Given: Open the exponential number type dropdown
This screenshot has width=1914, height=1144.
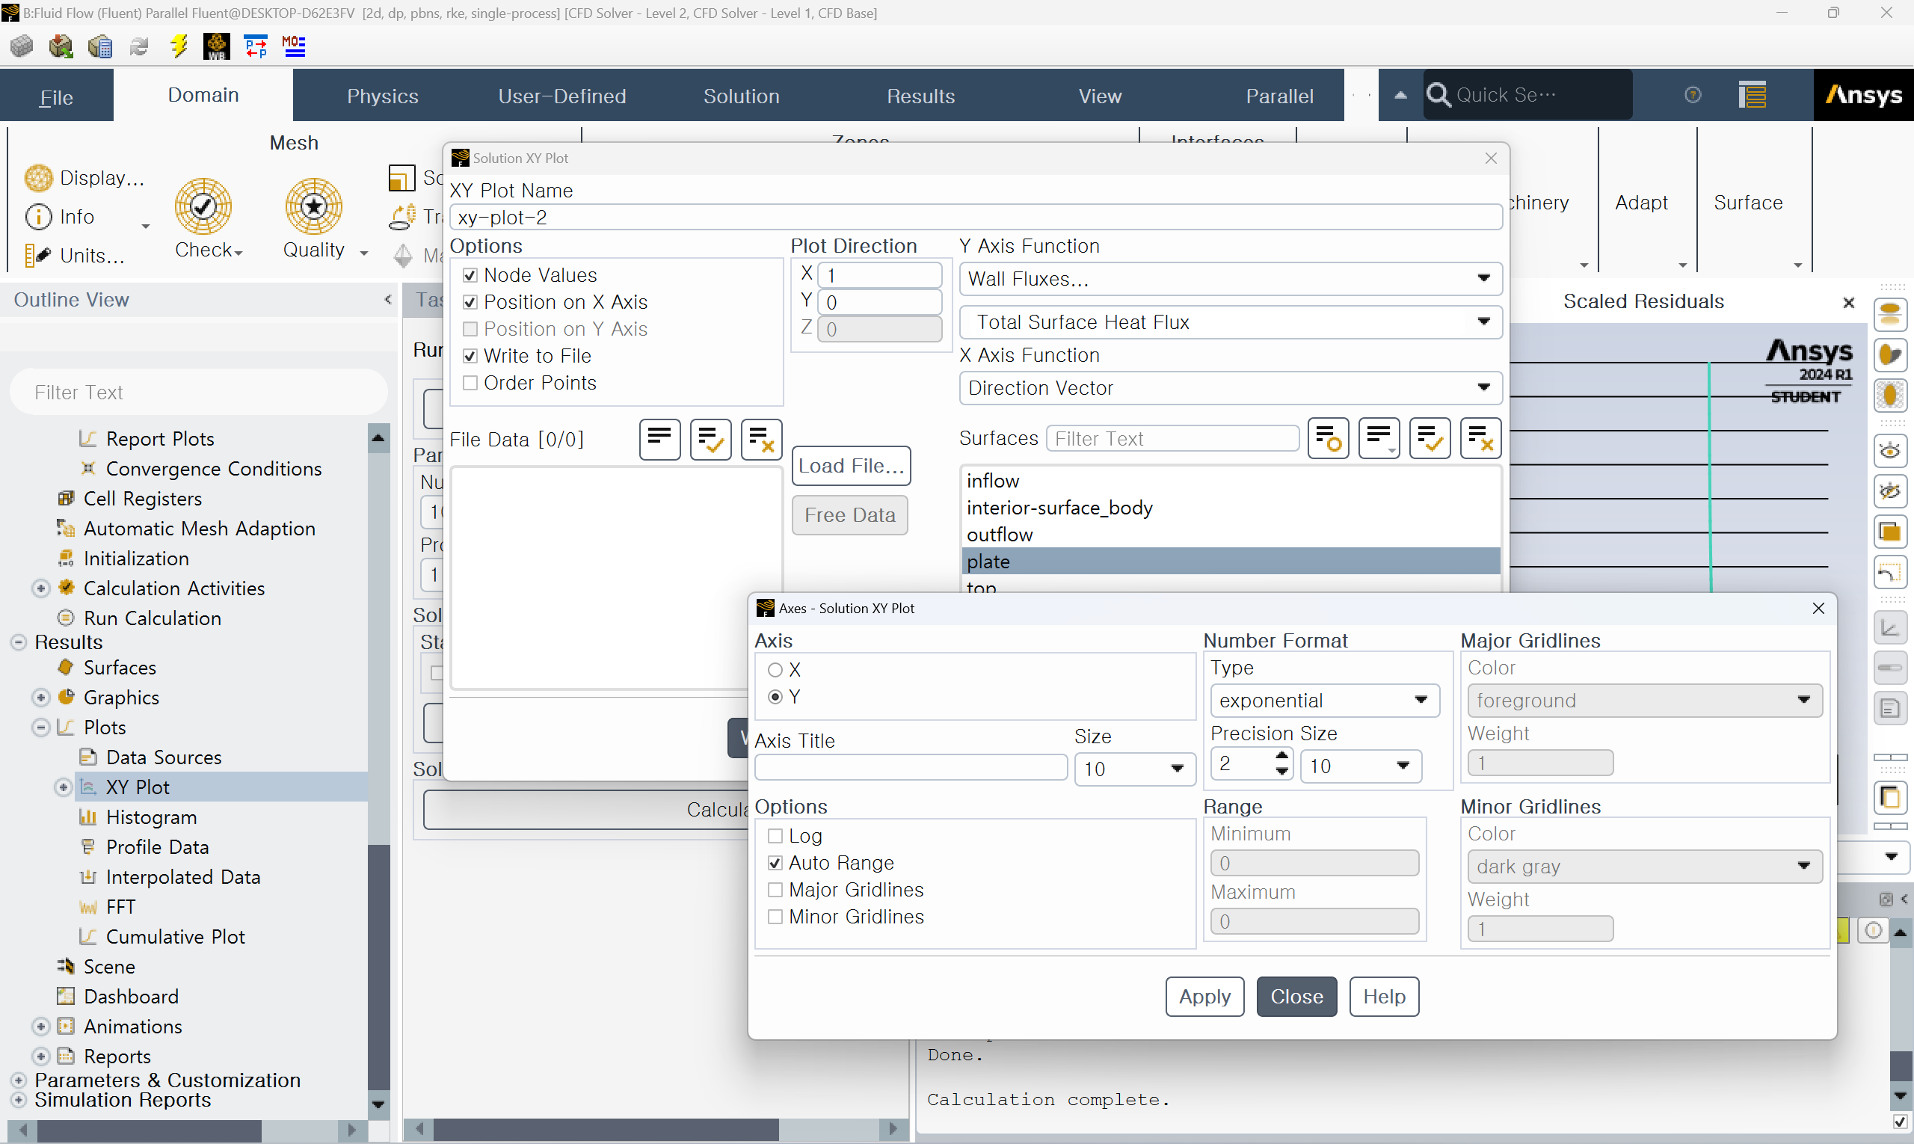Looking at the screenshot, I should pyautogui.click(x=1323, y=701).
